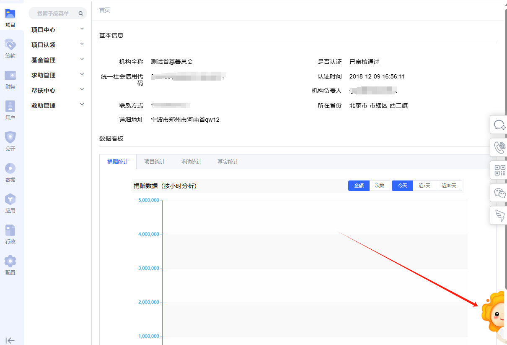Click the 5,000,000 axis label
This screenshot has width=507, height=345.
(149, 200)
